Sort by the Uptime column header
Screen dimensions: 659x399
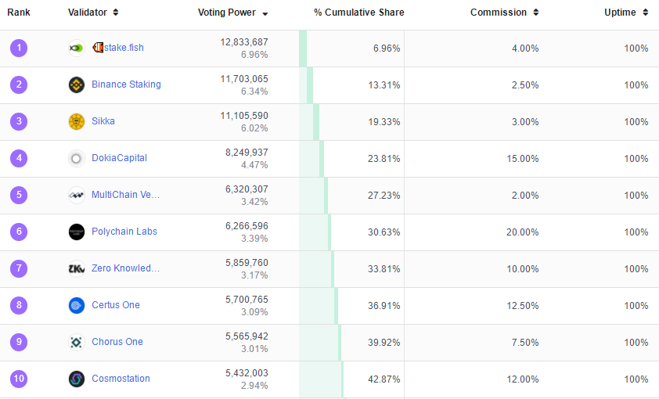click(625, 13)
